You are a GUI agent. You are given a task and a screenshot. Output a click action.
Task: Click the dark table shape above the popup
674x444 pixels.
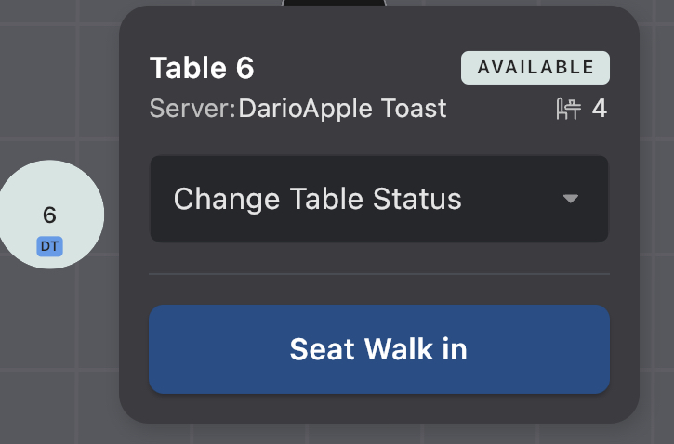[334, 3]
